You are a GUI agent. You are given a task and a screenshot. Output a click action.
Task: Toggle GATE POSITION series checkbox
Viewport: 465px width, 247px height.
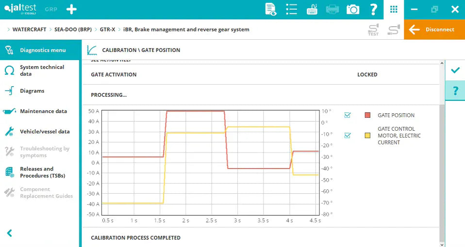347,115
